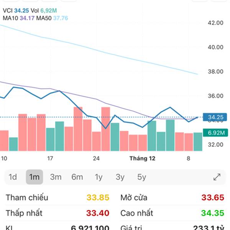
Task: Show the 3m chart range
Action: pos(56,177)
